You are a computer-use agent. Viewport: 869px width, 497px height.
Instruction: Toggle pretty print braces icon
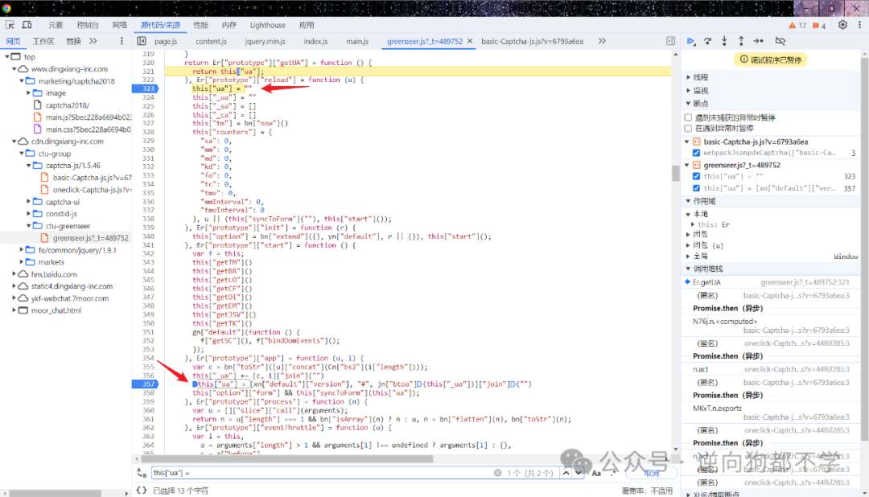tap(142, 491)
